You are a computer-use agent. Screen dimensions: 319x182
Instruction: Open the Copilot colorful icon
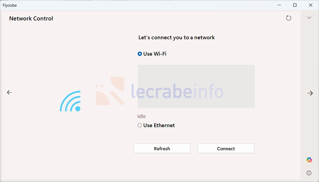pos(309,160)
